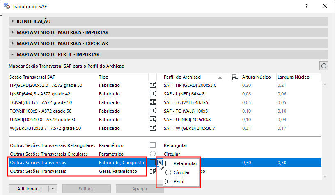Click the profile icon in the HP(GERD)200x53.0 row

(x=153, y=85)
